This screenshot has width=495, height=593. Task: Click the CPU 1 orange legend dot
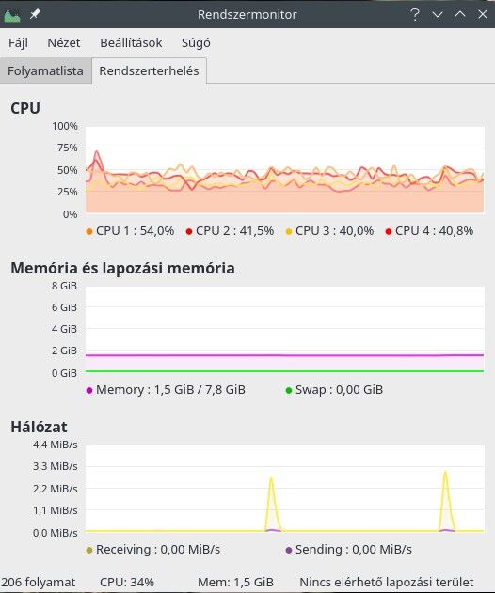click(89, 231)
